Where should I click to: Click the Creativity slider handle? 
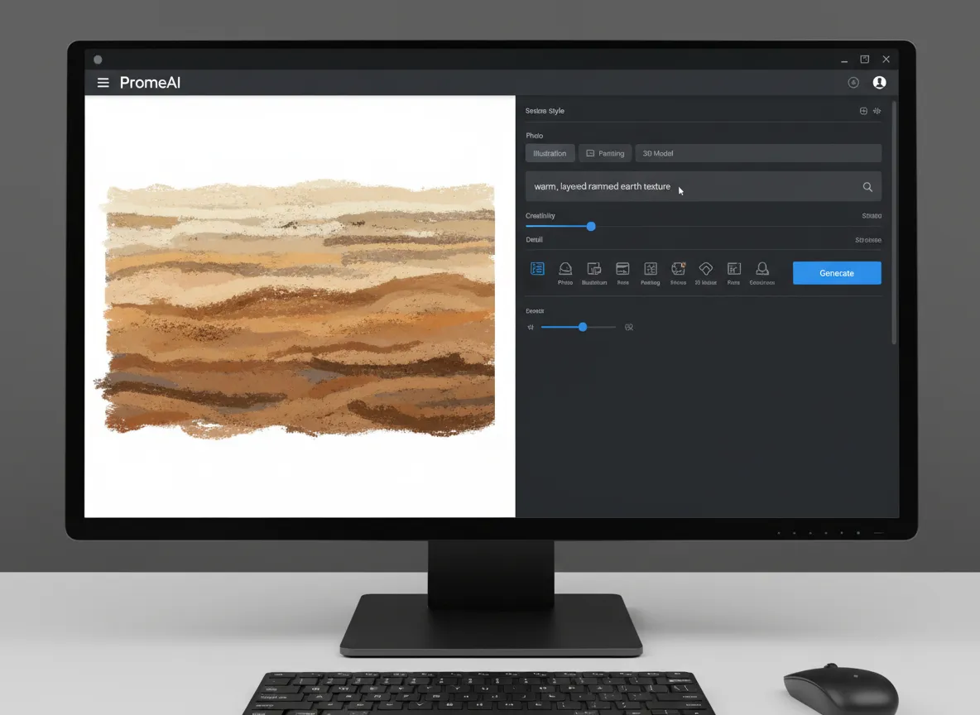[x=591, y=226]
